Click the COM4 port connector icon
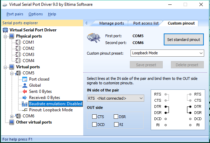This screenshot has width=210, height=143. click(x=18, y=60)
